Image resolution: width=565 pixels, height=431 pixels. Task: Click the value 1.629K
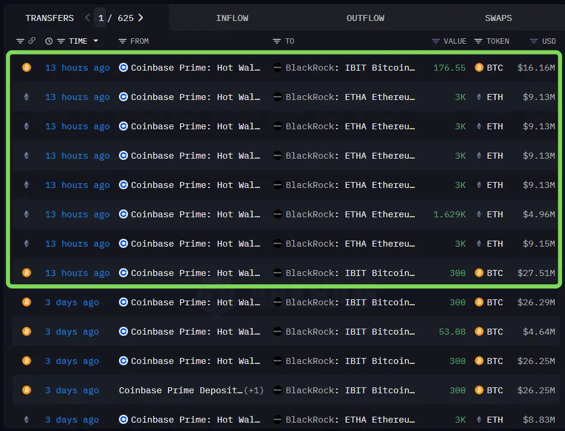(449, 214)
